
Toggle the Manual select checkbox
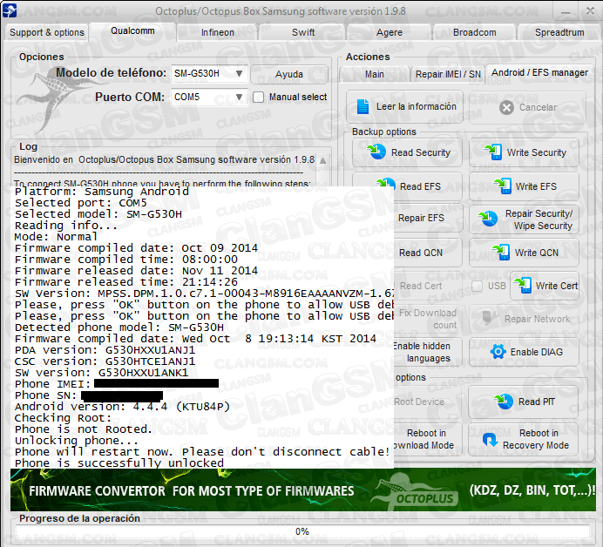(259, 97)
